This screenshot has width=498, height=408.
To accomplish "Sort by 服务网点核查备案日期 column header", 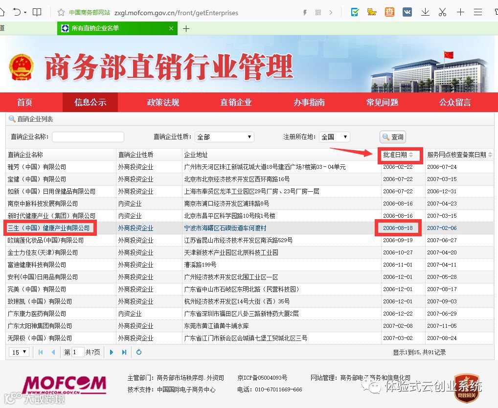I will click(x=459, y=155).
